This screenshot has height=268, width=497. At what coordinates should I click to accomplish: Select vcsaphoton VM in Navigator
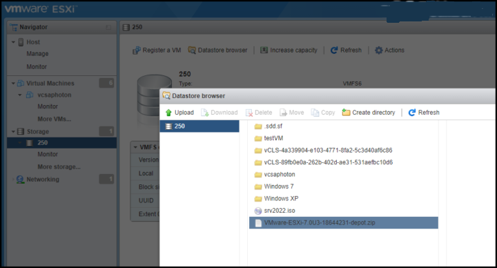click(x=55, y=95)
